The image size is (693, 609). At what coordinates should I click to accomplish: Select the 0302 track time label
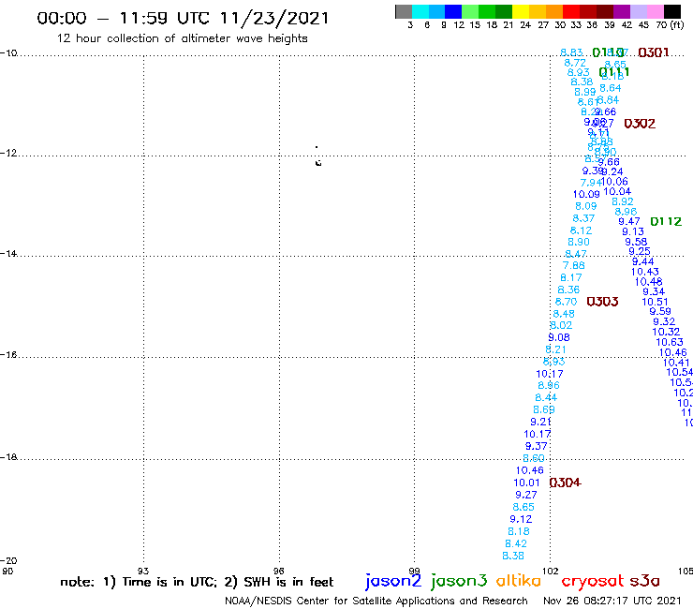(x=640, y=124)
